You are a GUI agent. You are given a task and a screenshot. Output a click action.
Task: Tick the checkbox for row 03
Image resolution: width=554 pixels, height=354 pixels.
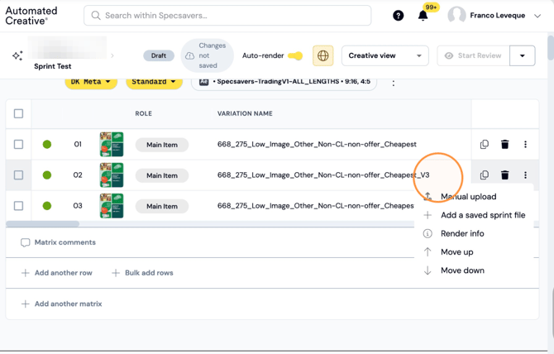point(18,206)
